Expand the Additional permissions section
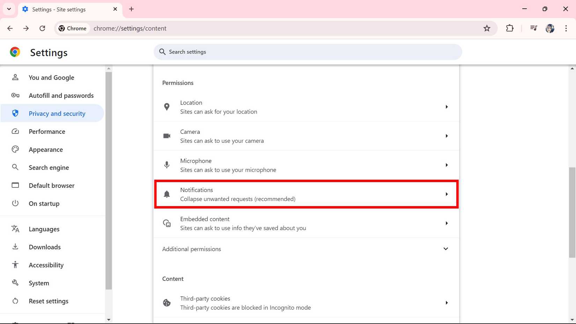Image resolution: width=576 pixels, height=324 pixels. tap(445, 249)
